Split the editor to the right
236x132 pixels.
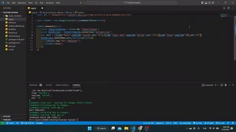pyautogui.click(x=229, y=8)
